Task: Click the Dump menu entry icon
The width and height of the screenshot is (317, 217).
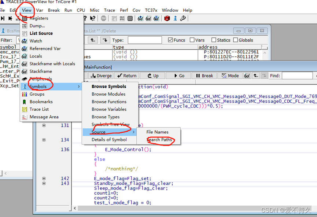Action: pyautogui.click(x=25, y=26)
